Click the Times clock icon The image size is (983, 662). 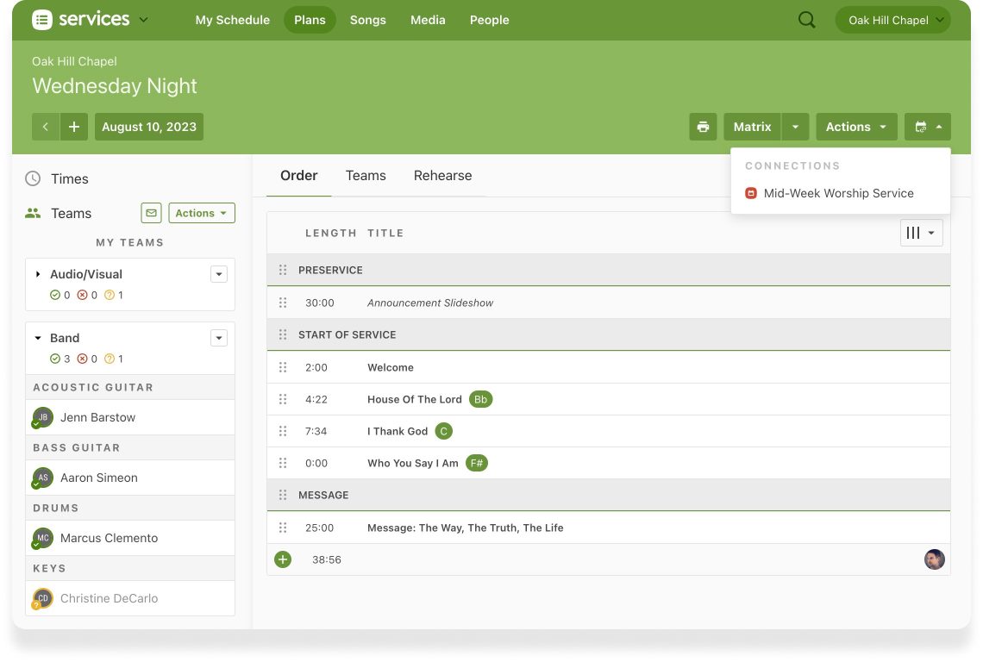tap(33, 178)
